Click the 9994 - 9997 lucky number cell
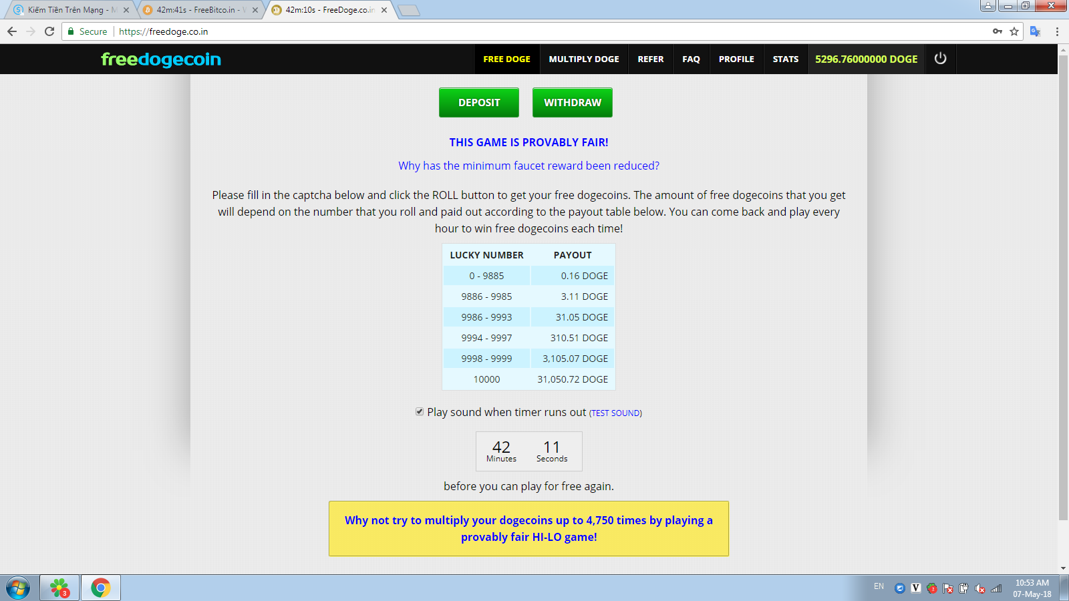The width and height of the screenshot is (1069, 601). click(486, 338)
